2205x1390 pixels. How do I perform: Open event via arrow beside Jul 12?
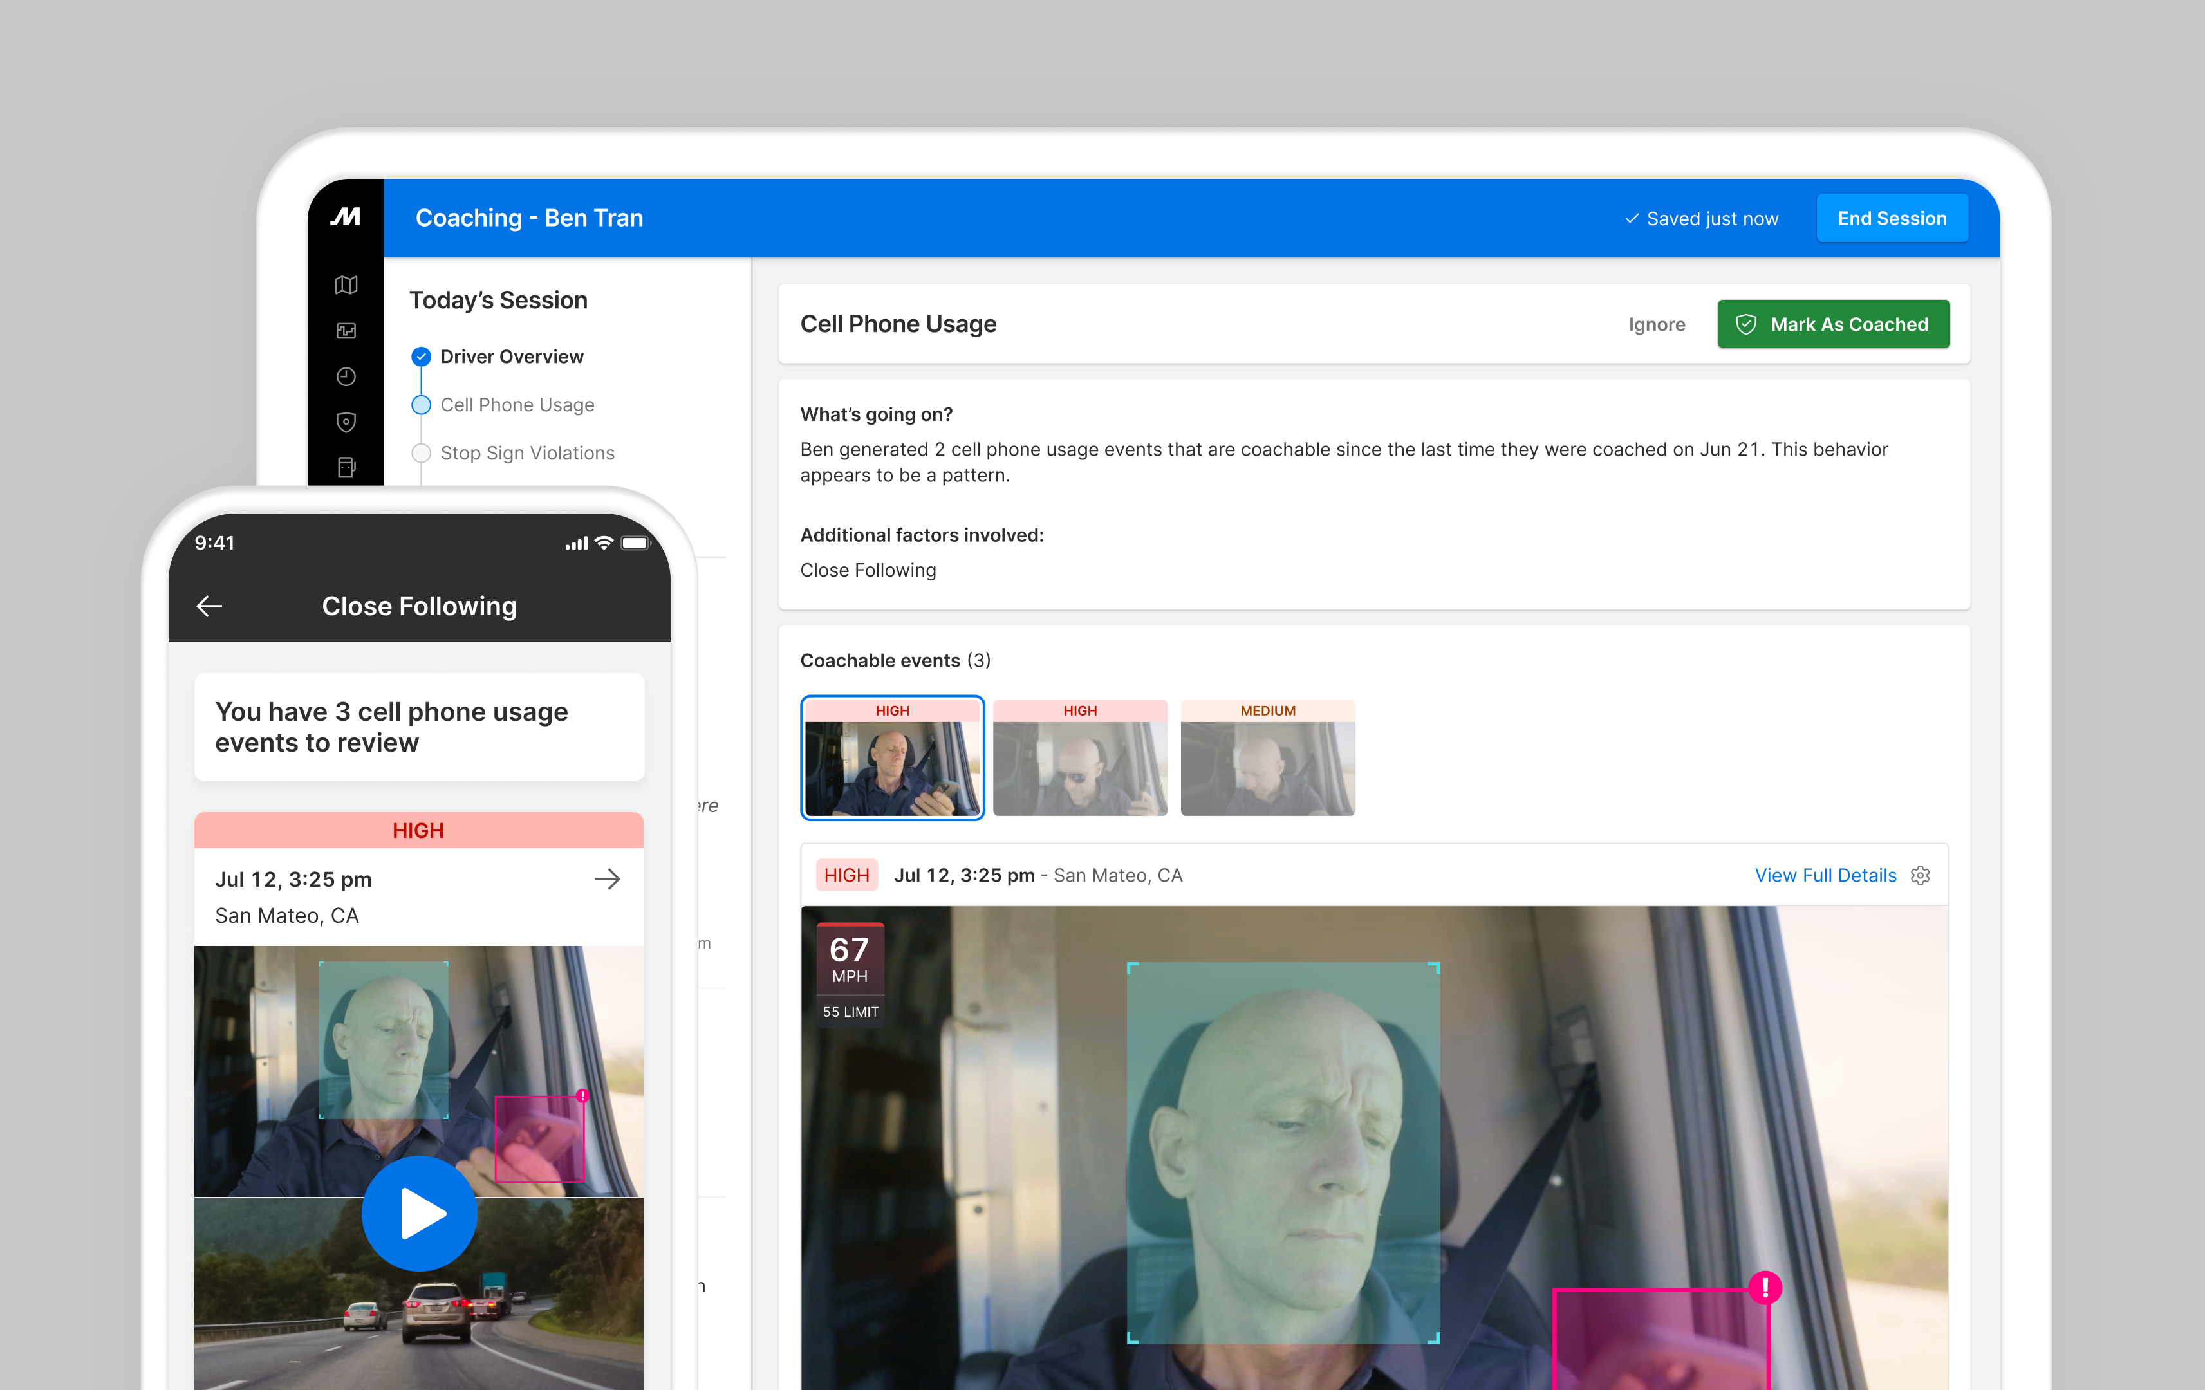[606, 880]
